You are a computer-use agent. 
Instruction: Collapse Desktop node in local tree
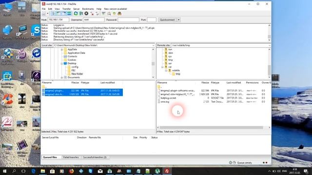[62, 64]
